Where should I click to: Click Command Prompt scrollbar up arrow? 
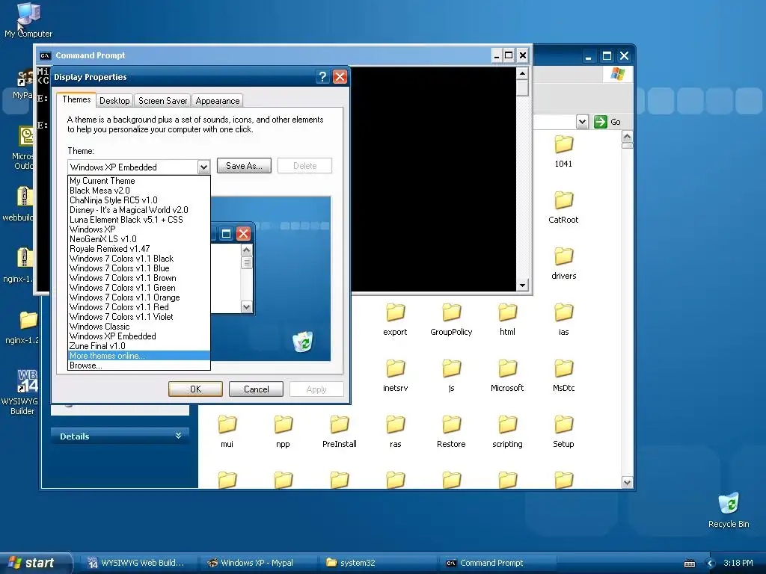pyautogui.click(x=522, y=74)
